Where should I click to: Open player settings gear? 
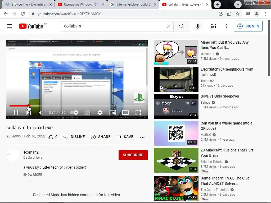coord(100,113)
